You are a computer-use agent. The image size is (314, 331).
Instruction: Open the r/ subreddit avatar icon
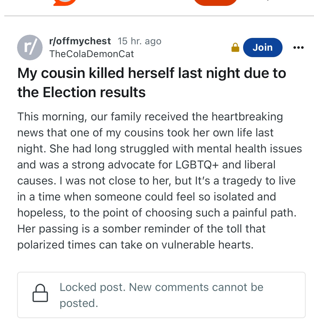pyautogui.click(x=30, y=48)
